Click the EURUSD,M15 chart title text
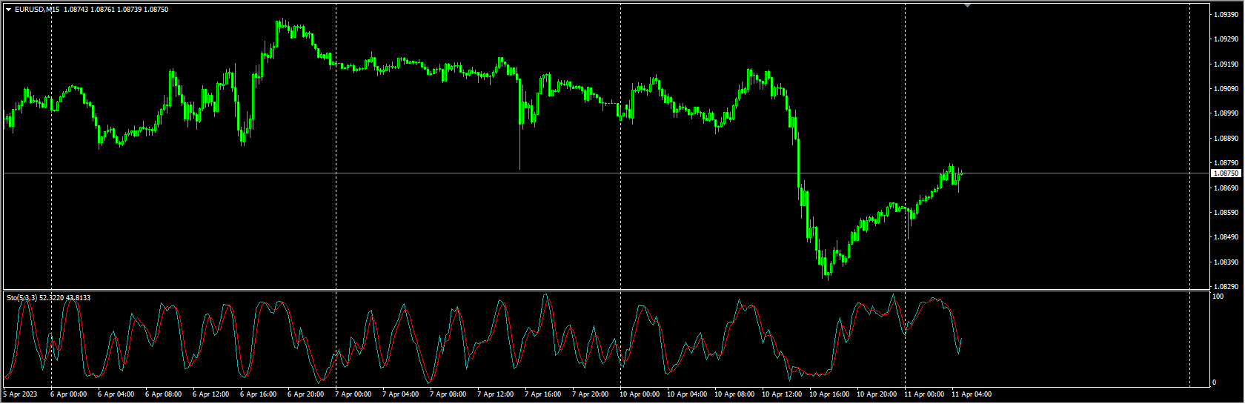 38,10
